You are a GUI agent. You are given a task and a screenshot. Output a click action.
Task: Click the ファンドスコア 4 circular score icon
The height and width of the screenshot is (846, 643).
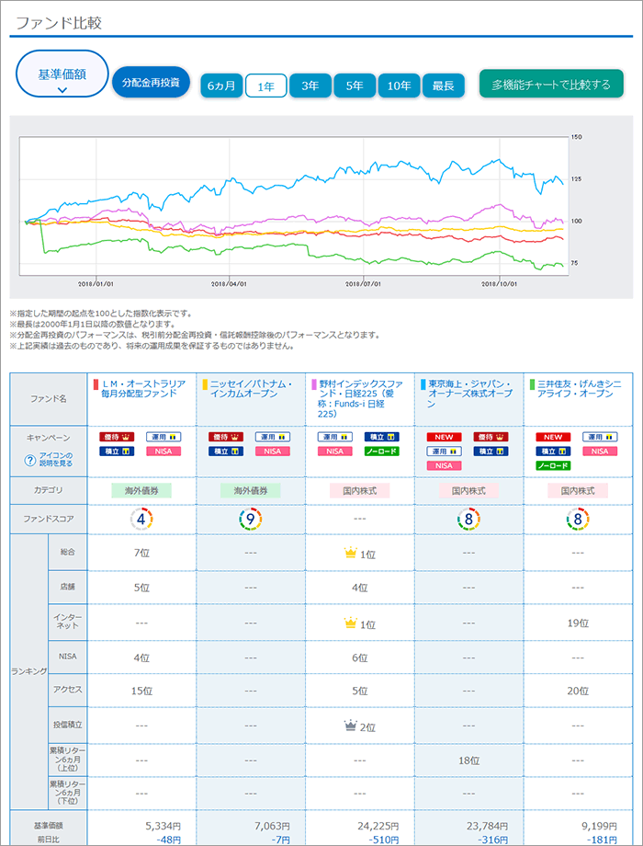coord(142,520)
